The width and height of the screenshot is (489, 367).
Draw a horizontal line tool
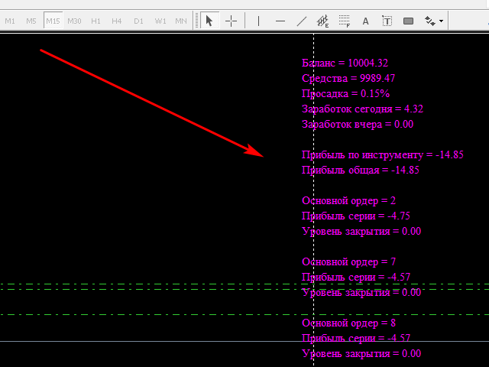tap(280, 21)
